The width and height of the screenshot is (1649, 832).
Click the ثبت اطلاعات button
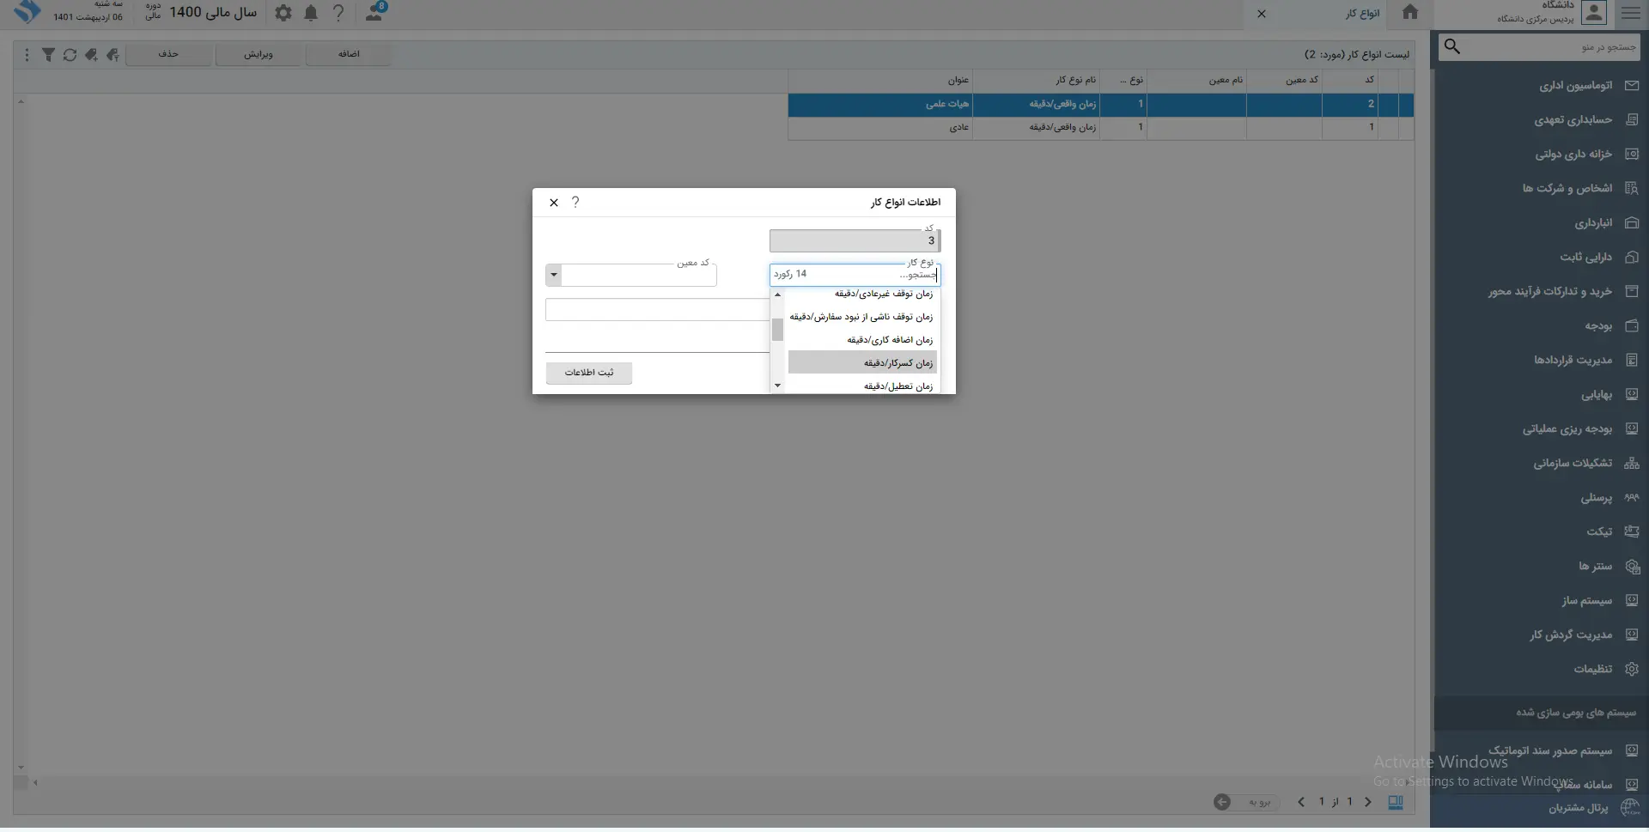pyautogui.click(x=589, y=373)
